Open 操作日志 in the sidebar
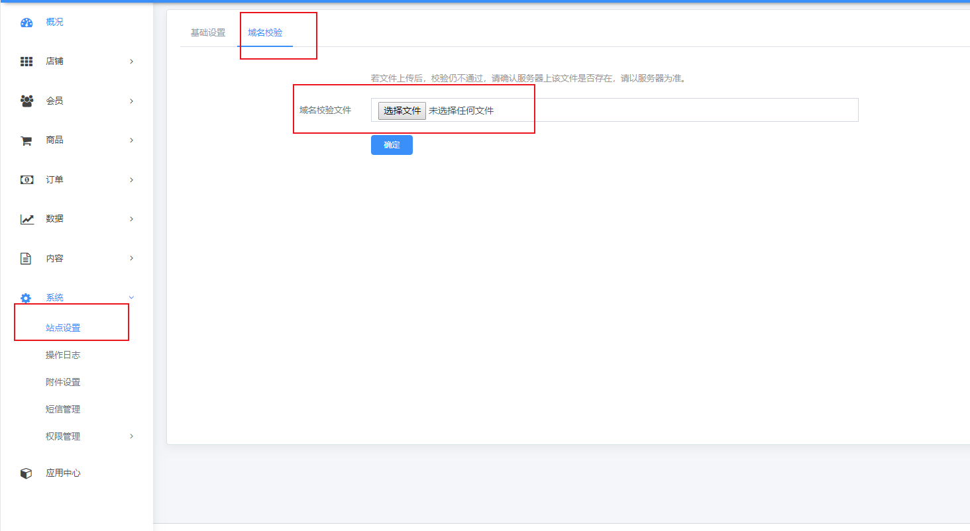 coord(63,355)
